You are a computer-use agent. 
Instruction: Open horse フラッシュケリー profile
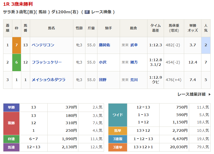coord(47,62)
